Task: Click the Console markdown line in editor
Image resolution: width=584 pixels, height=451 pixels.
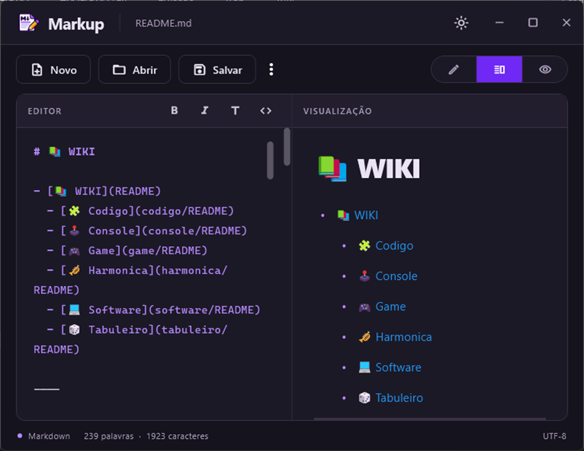Action: click(147, 231)
